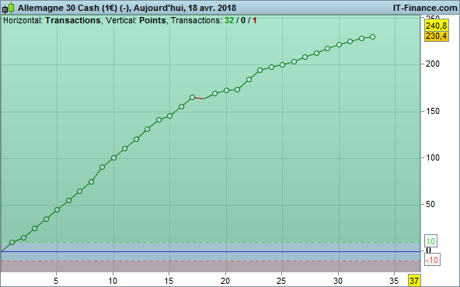This screenshot has height=287, width=460.
Task: Click the candlestick chart icon in title bar
Action: tap(9, 8)
